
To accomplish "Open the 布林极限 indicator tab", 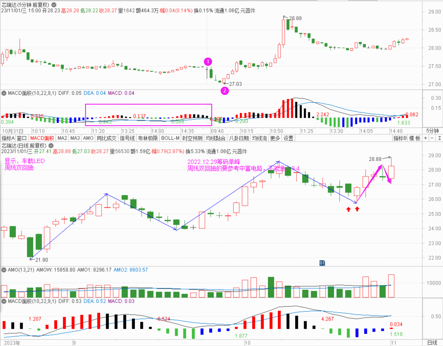I will coord(148,138).
